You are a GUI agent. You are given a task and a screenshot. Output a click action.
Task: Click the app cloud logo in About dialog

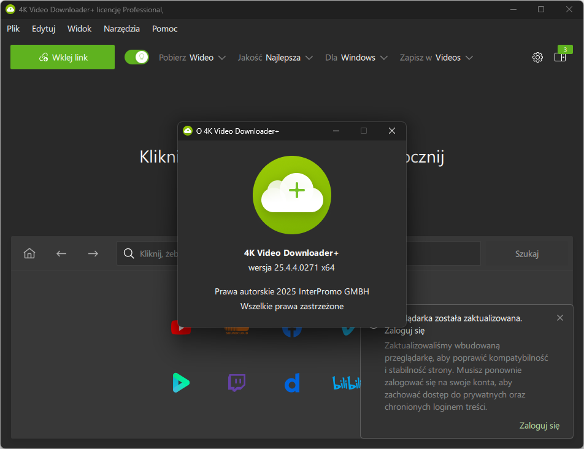292,194
